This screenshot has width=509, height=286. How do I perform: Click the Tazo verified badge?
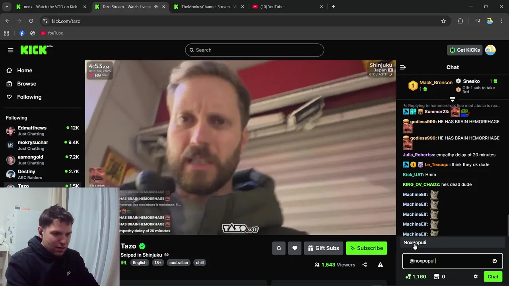click(x=142, y=246)
